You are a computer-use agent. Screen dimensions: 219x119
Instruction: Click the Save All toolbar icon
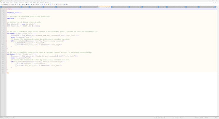click(7, 5)
